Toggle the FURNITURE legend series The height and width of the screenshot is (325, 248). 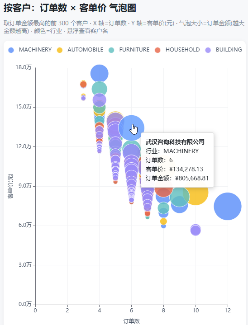pyautogui.click(x=129, y=50)
